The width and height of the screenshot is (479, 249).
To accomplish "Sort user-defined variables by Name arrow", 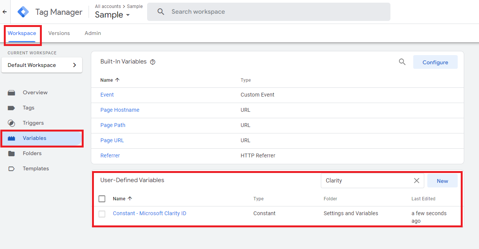I will pos(130,198).
